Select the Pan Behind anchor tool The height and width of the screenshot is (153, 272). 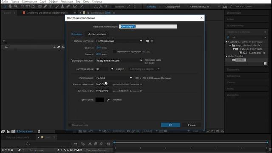coord(33,6)
